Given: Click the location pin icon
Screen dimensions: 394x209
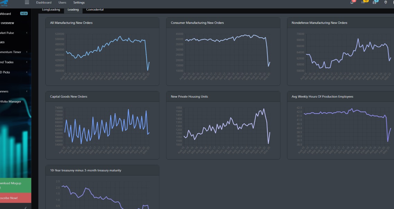Looking at the screenshot, I should coord(385,2).
